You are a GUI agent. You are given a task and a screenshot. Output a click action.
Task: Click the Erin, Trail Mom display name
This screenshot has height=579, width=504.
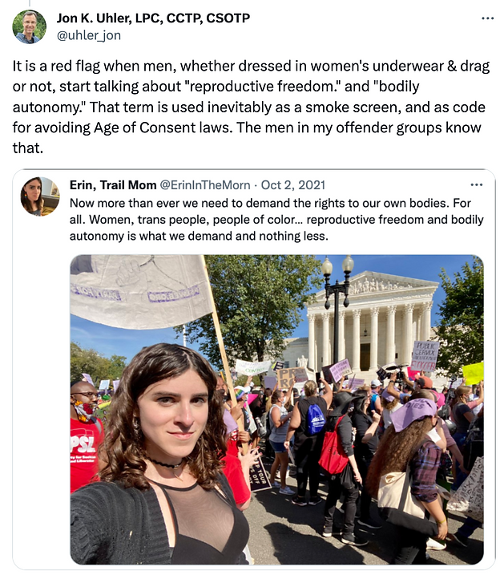pos(113,184)
